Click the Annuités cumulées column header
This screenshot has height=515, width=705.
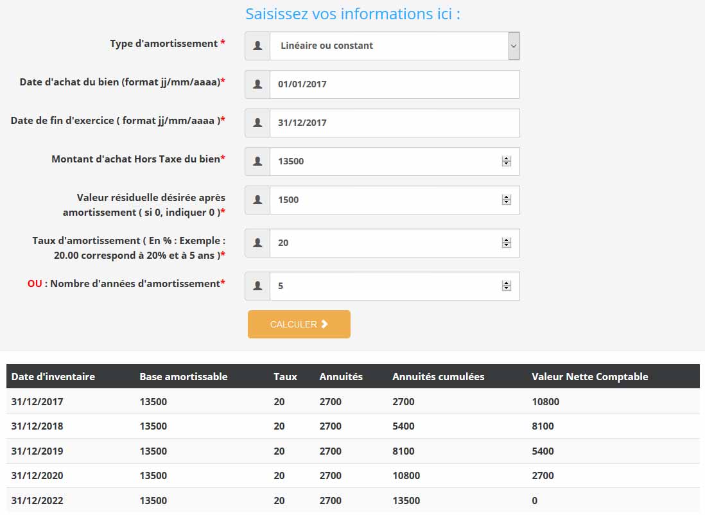pyautogui.click(x=439, y=377)
